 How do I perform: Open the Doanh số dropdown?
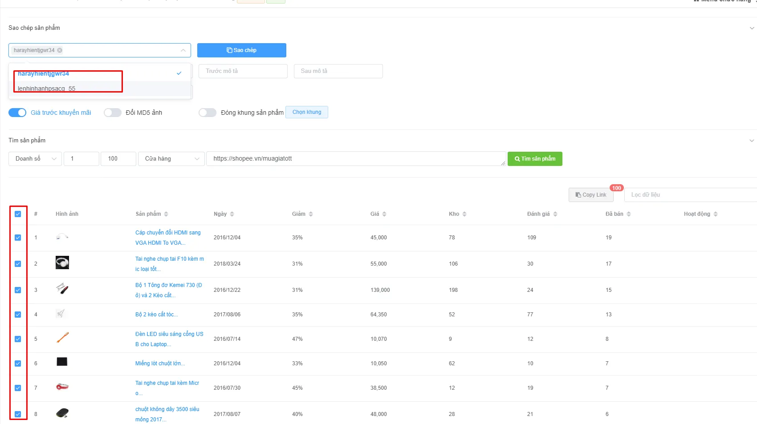pos(35,159)
